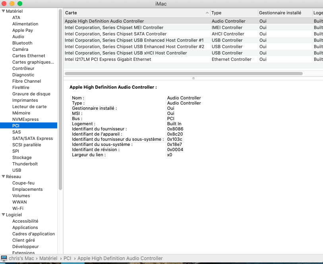Open SATA/SATA Express section
The height and width of the screenshot is (264, 323).
(x=33, y=138)
